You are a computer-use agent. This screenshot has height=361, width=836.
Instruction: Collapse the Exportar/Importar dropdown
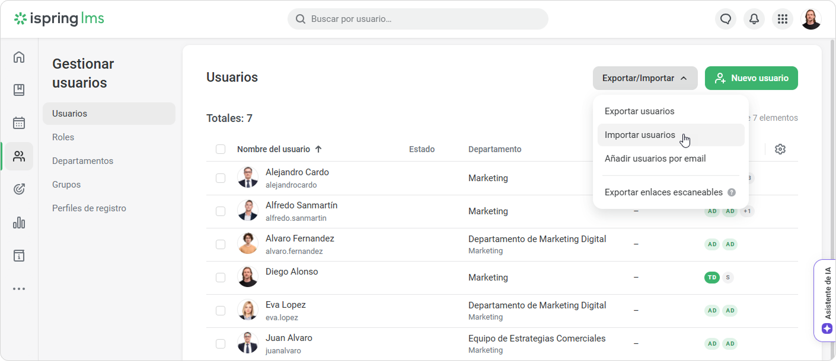coord(645,78)
